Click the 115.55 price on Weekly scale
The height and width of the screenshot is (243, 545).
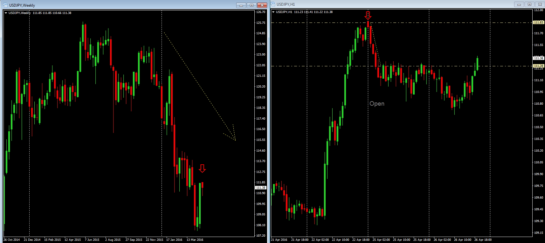pos(261,140)
